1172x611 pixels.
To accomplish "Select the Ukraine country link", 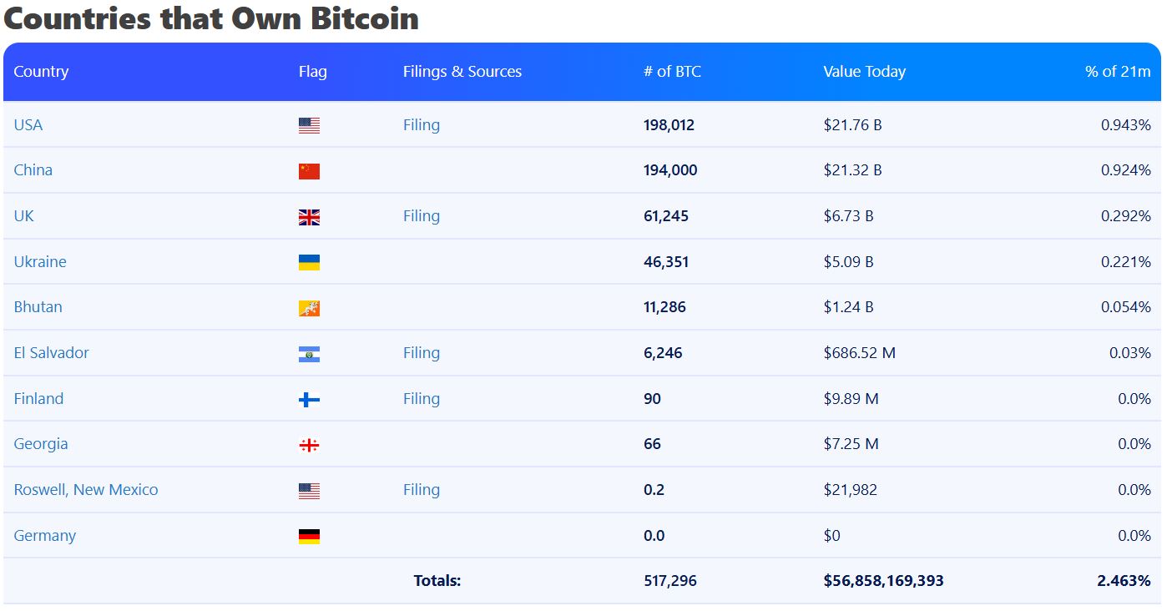I will click(40, 261).
